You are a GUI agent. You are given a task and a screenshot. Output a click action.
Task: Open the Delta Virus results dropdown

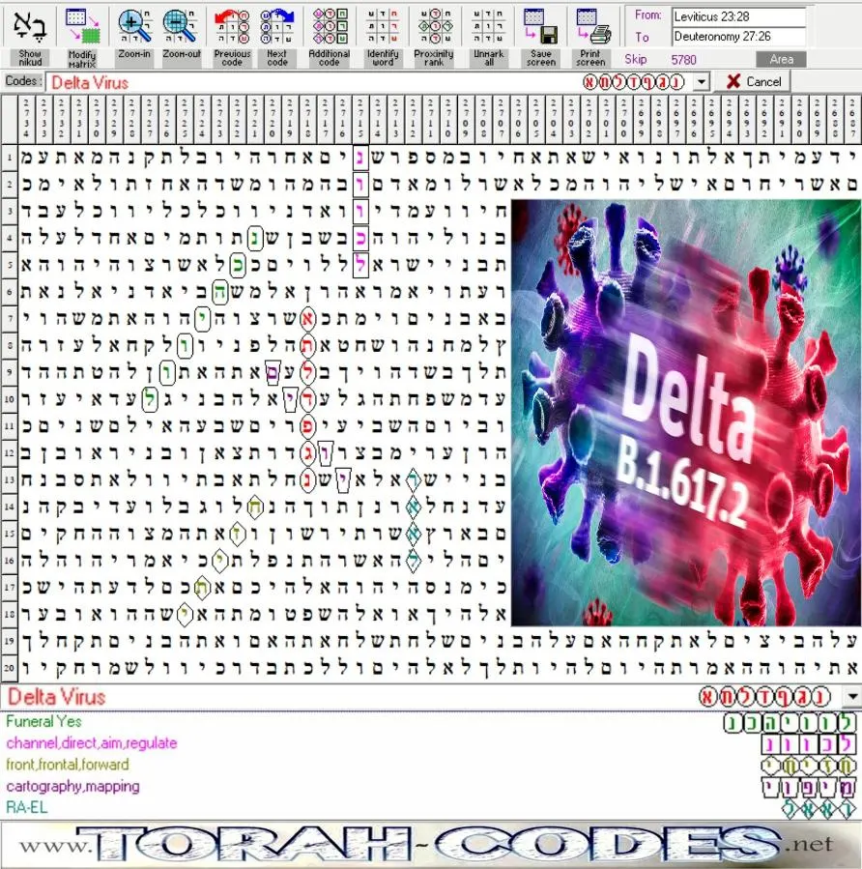(852, 696)
